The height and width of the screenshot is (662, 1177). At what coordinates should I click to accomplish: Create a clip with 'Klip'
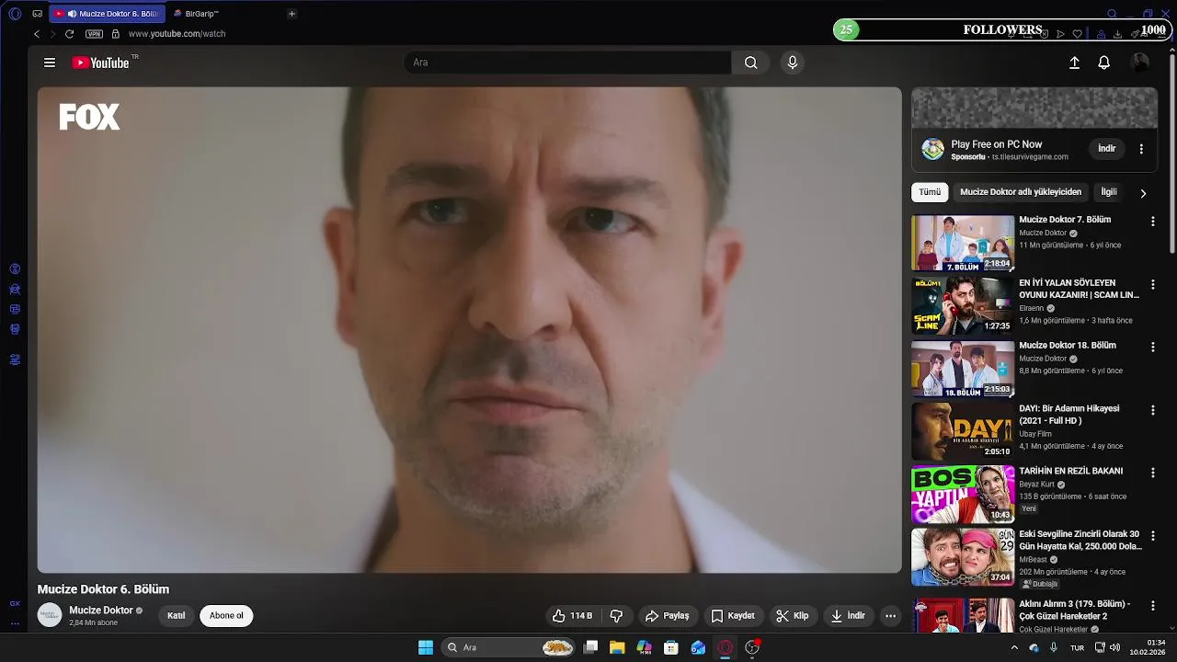792,616
